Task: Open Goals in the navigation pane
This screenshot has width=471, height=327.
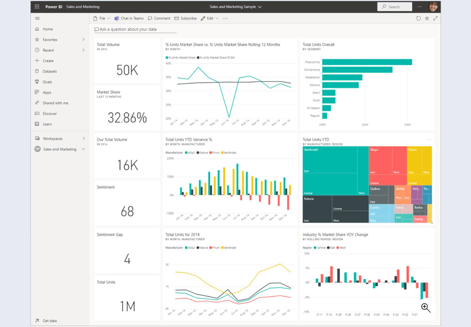Action: 60,82
